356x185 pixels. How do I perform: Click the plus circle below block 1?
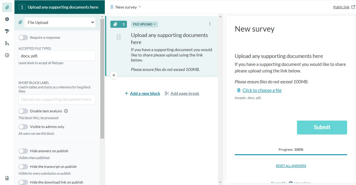click(114, 75)
